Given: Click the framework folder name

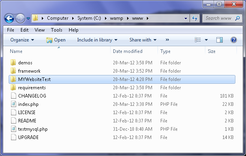Looking at the screenshot, I should click(29, 71).
